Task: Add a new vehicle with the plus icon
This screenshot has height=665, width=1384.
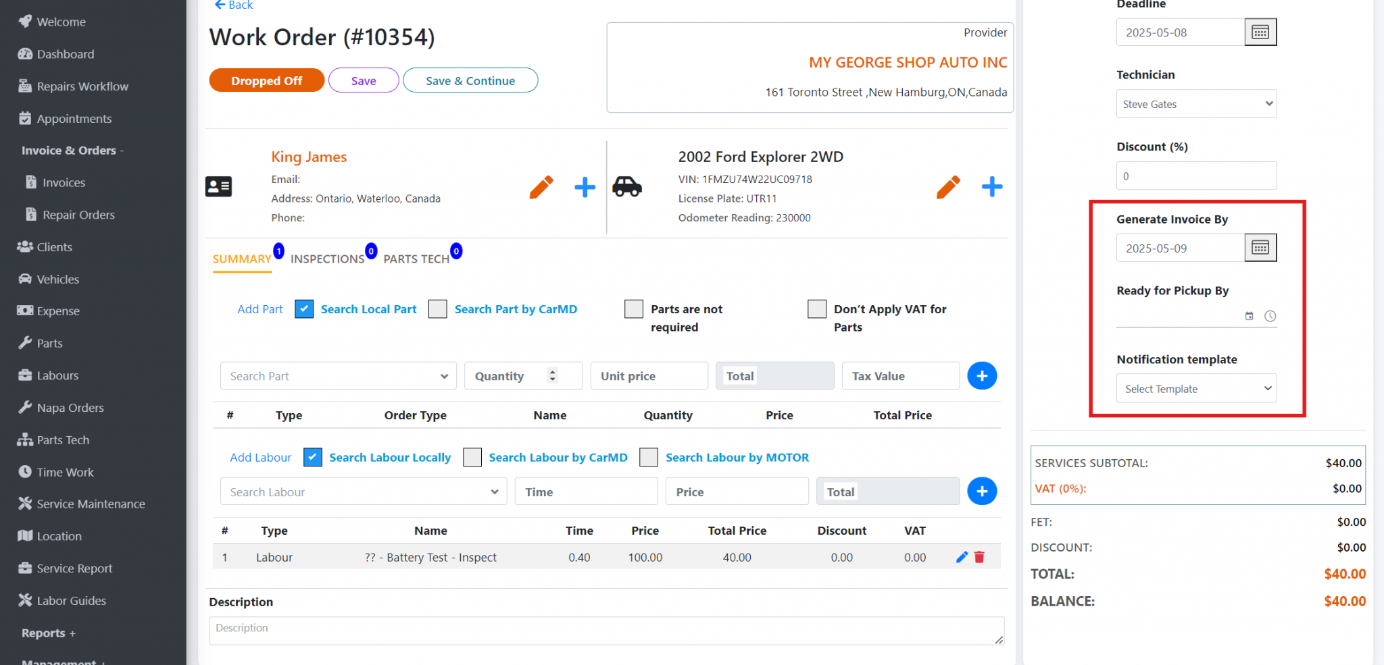Action: (x=991, y=187)
